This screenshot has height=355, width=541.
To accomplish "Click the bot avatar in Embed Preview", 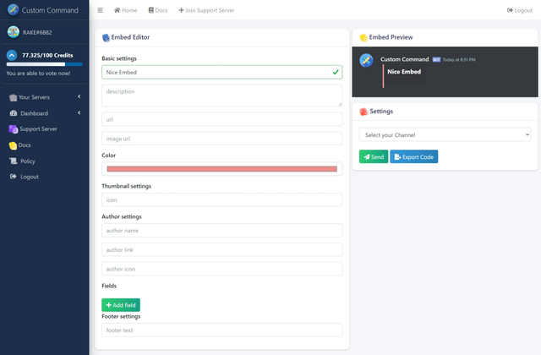I will [366, 60].
